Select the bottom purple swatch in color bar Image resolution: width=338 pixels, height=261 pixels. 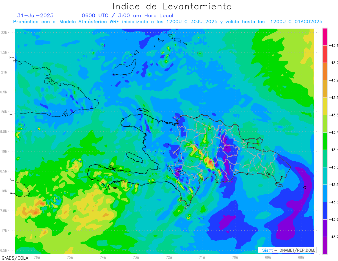(325, 246)
